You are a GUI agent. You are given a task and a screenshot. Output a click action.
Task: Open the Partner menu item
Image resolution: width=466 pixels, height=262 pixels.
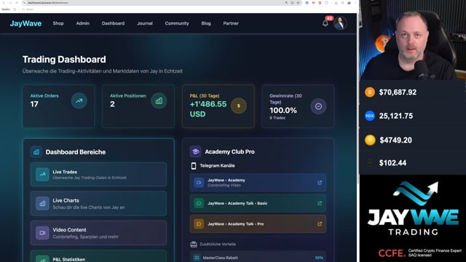[231, 23]
